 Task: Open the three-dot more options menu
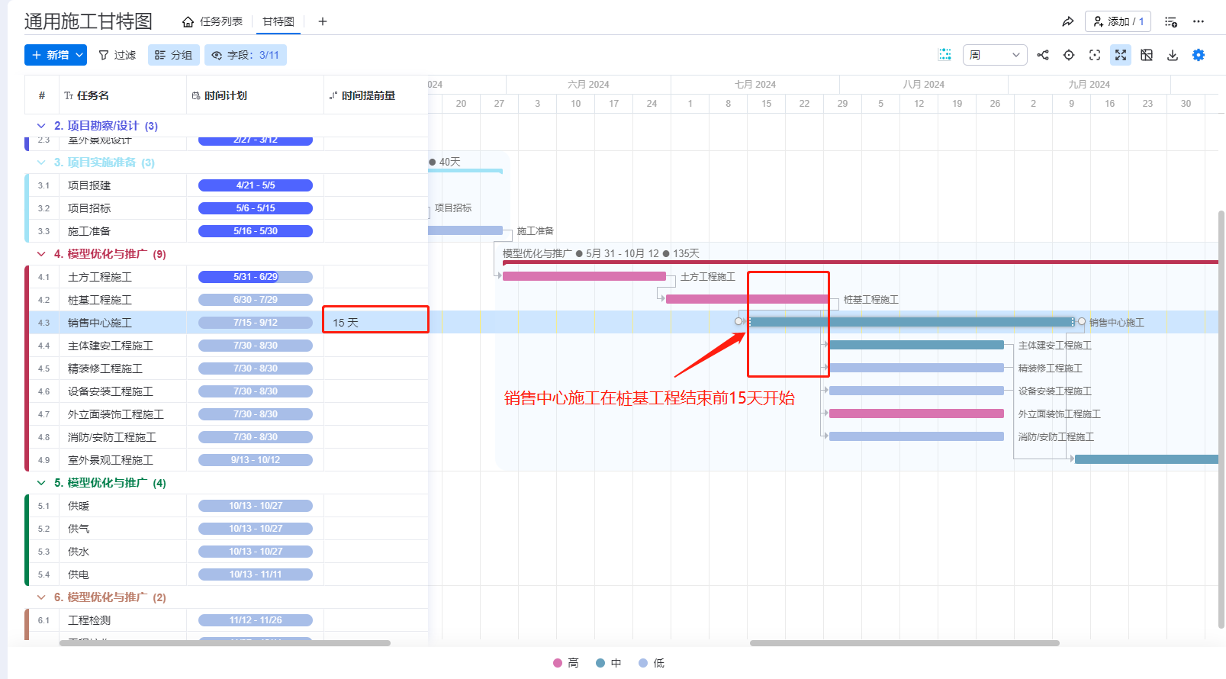pos(1199,21)
